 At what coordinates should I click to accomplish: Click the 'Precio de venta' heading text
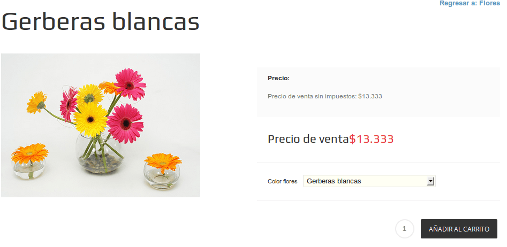click(308, 139)
